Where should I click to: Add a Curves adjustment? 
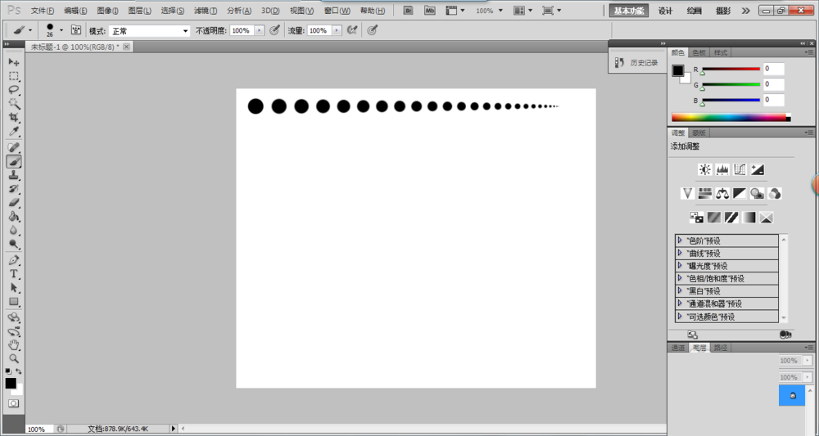point(740,169)
